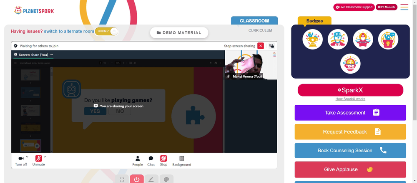Image resolution: width=417 pixels, height=183 pixels.
Task: Click the raised fist badge
Action: [338, 39]
